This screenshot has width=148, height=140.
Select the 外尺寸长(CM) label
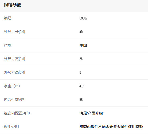(14, 32)
